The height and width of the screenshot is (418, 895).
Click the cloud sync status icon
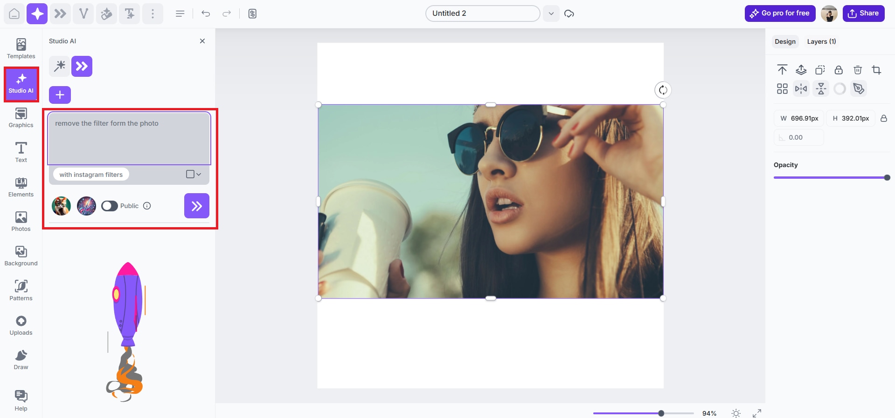[x=569, y=13]
